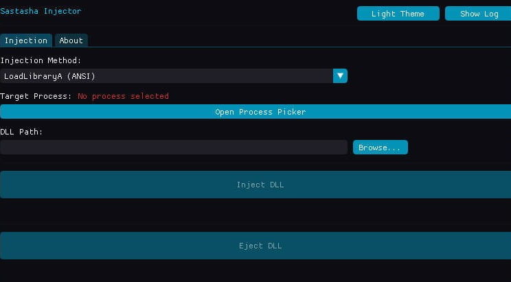Click empty tab bar area right of About

(295, 40)
